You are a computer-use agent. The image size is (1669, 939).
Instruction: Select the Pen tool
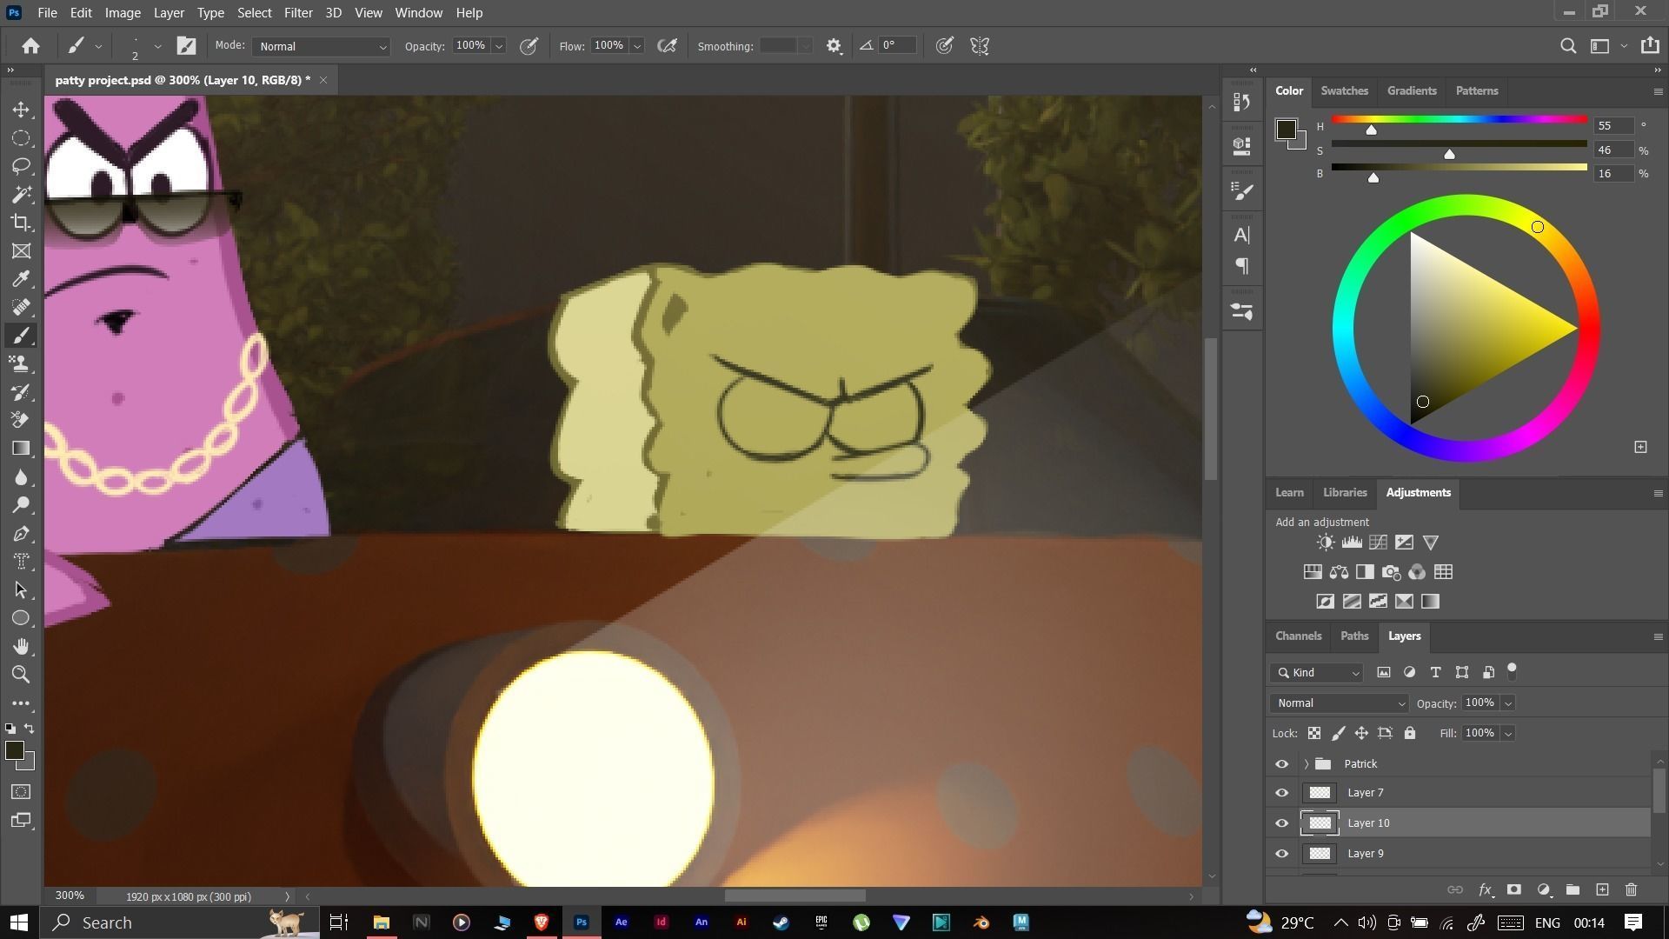(22, 534)
